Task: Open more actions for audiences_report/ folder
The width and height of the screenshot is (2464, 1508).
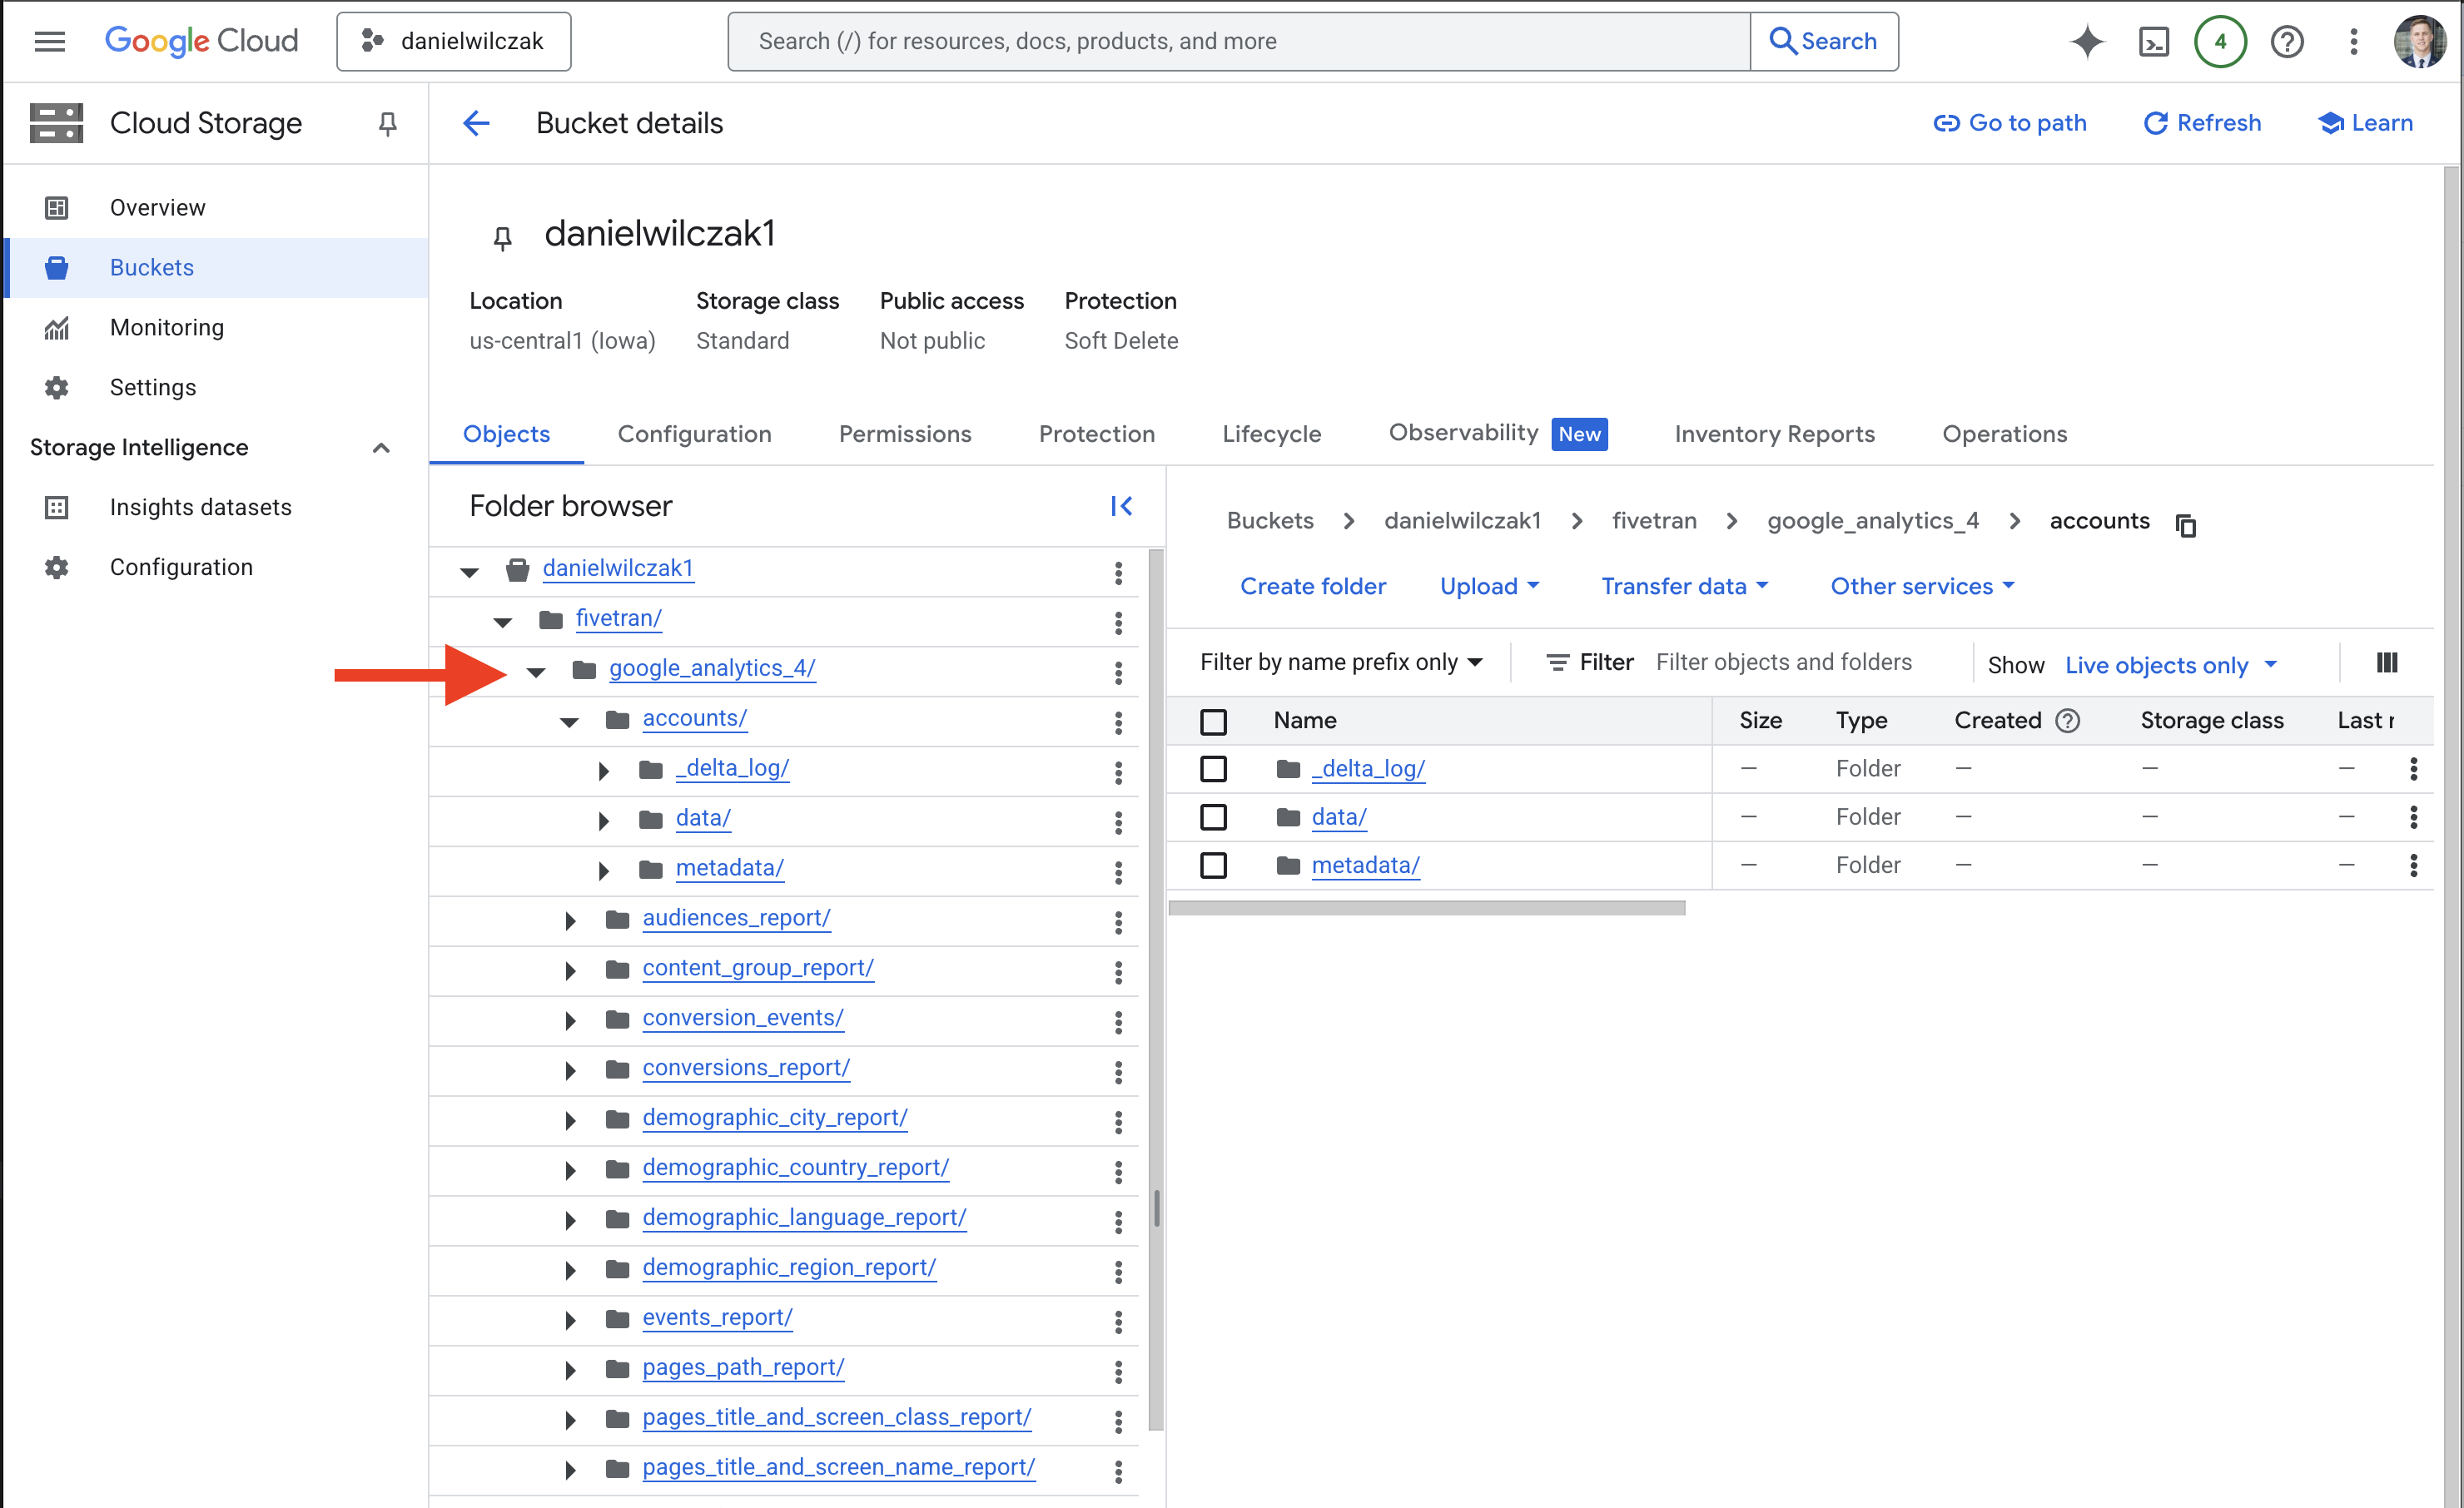Action: (x=1118, y=922)
